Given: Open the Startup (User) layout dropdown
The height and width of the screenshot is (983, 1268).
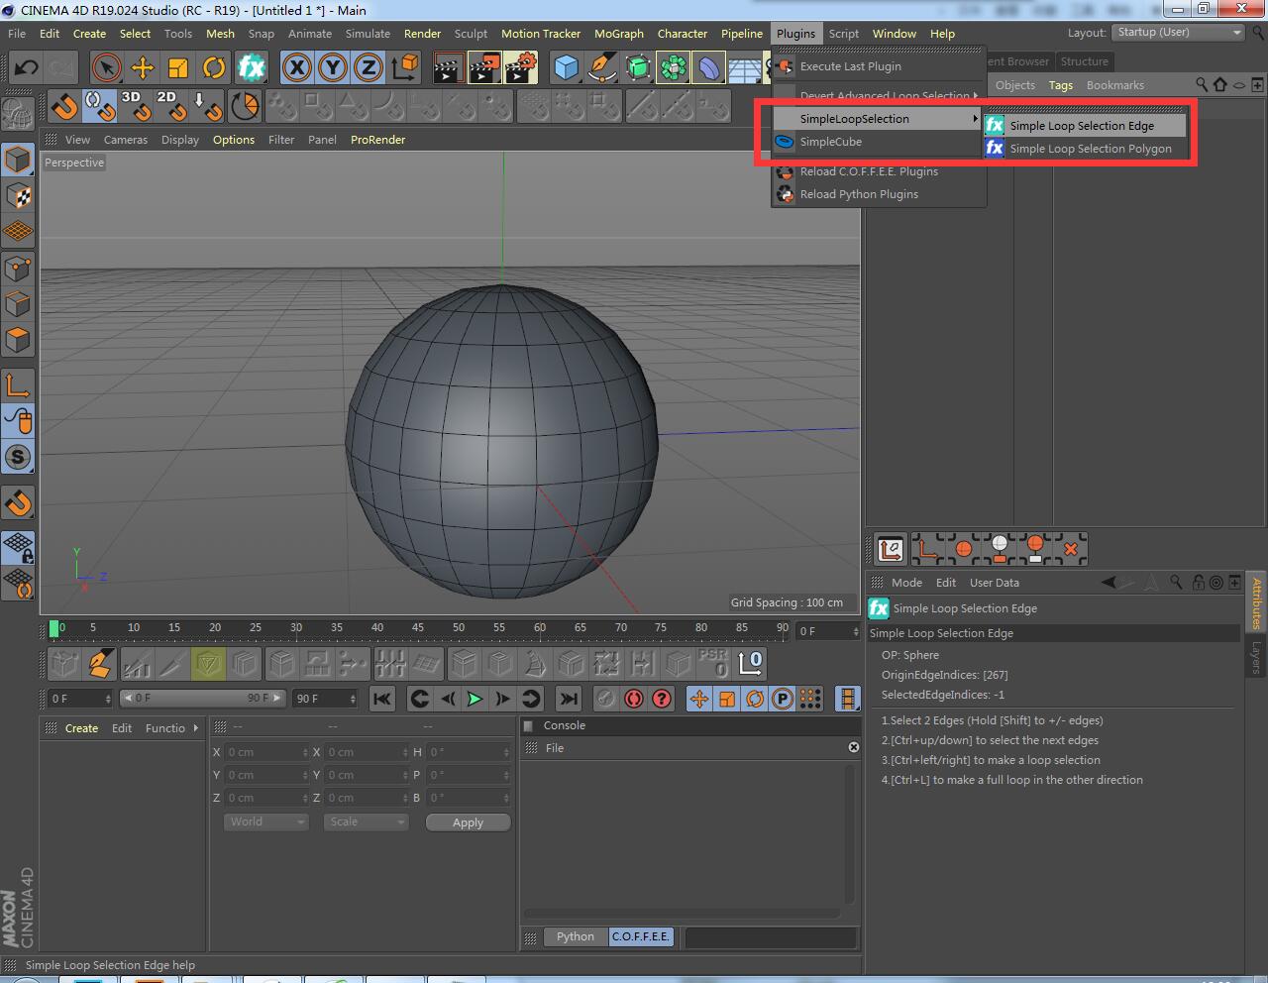Looking at the screenshot, I should pyautogui.click(x=1178, y=32).
